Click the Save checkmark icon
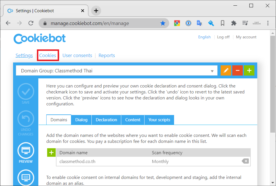This screenshot has height=186, width=276. 26,91
